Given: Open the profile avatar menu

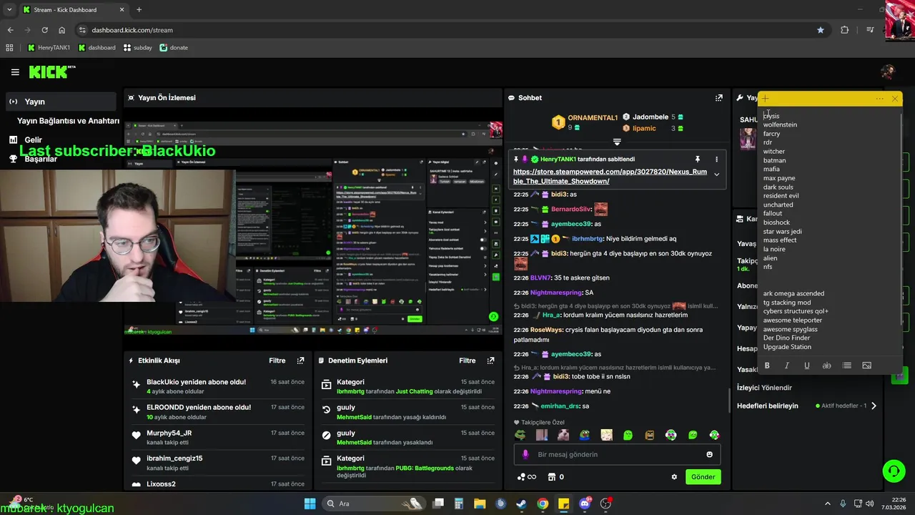Looking at the screenshot, I should (888, 72).
